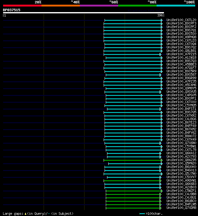Open the UniRef100_B9IPF2 entry
This screenshot has width=198, height=216.
181,27
